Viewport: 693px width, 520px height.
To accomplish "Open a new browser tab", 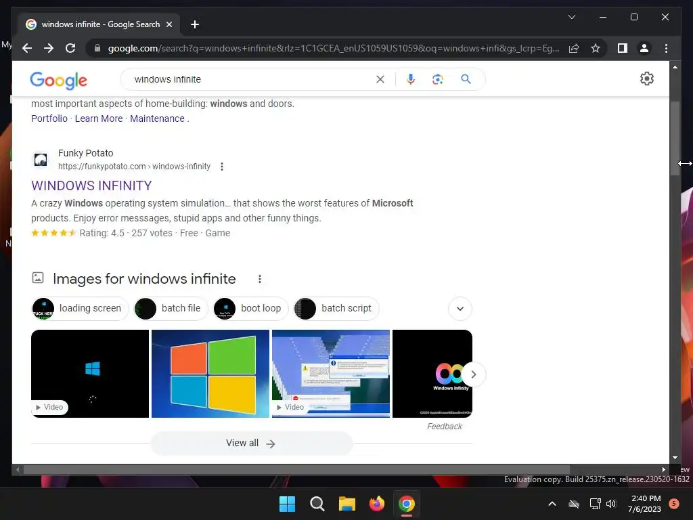I will pos(194,24).
